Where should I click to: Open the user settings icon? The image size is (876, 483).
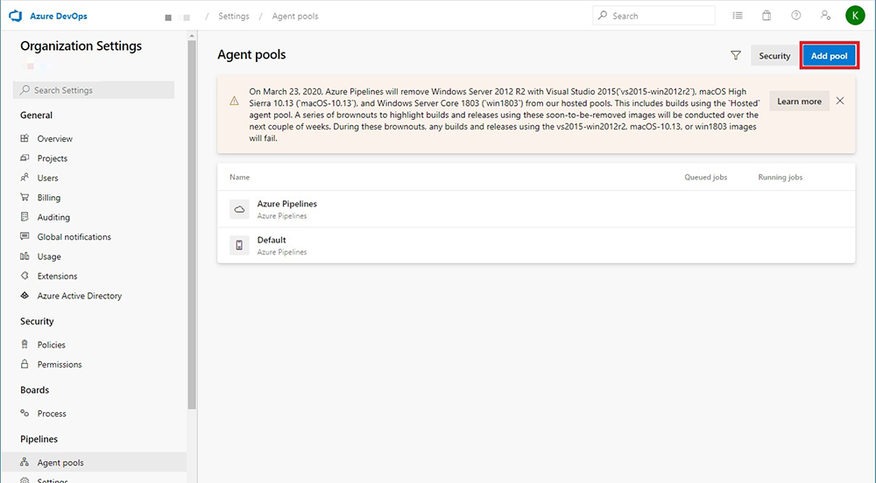coord(825,16)
